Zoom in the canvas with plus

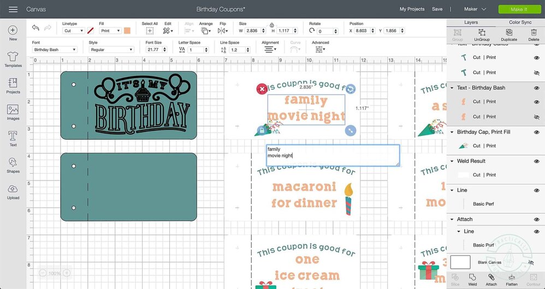(x=67, y=273)
